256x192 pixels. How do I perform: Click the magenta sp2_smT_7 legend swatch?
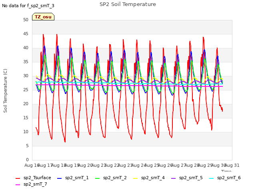click(x=18, y=185)
